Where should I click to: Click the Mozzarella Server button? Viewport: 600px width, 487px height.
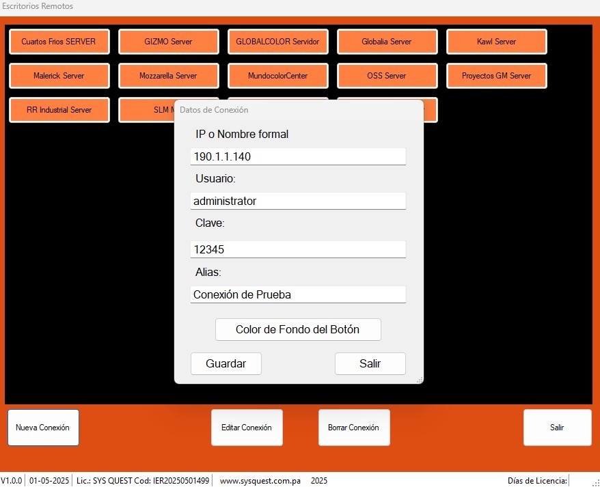(168, 76)
